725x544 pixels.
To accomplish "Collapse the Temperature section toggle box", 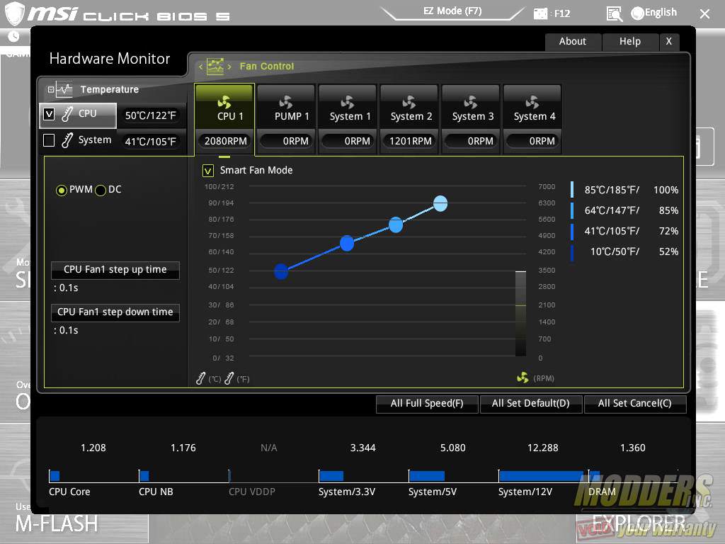I will pos(51,90).
